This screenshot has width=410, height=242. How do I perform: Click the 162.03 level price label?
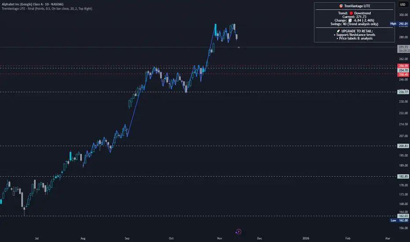click(x=403, y=216)
